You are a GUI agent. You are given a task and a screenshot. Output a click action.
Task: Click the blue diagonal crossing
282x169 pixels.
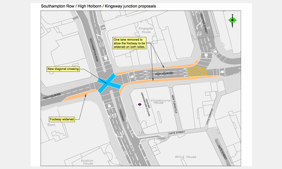click(x=109, y=83)
